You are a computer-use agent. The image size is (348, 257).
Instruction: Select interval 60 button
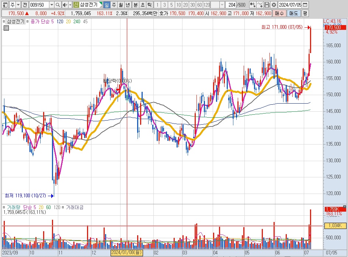199,5
